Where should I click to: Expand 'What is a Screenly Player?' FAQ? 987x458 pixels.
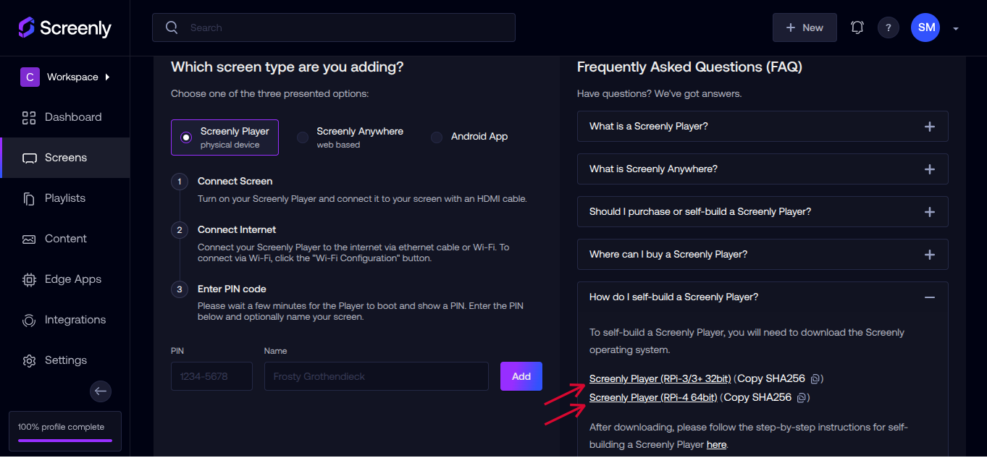pyautogui.click(x=763, y=127)
